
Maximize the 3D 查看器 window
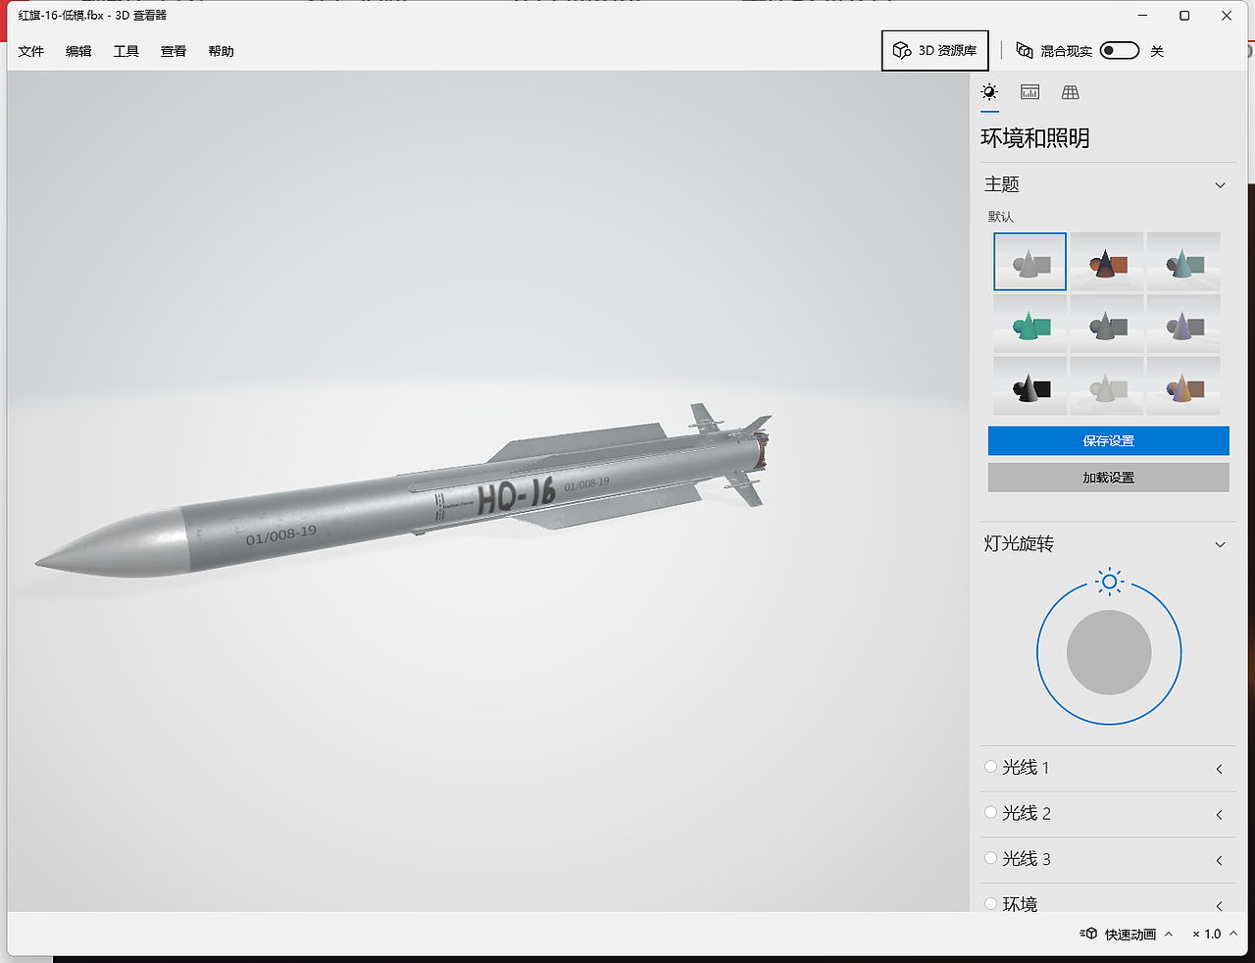point(1184,16)
